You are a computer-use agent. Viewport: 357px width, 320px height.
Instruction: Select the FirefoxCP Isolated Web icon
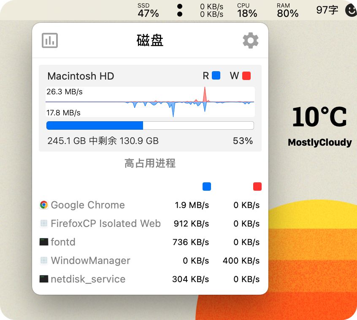[x=44, y=224]
